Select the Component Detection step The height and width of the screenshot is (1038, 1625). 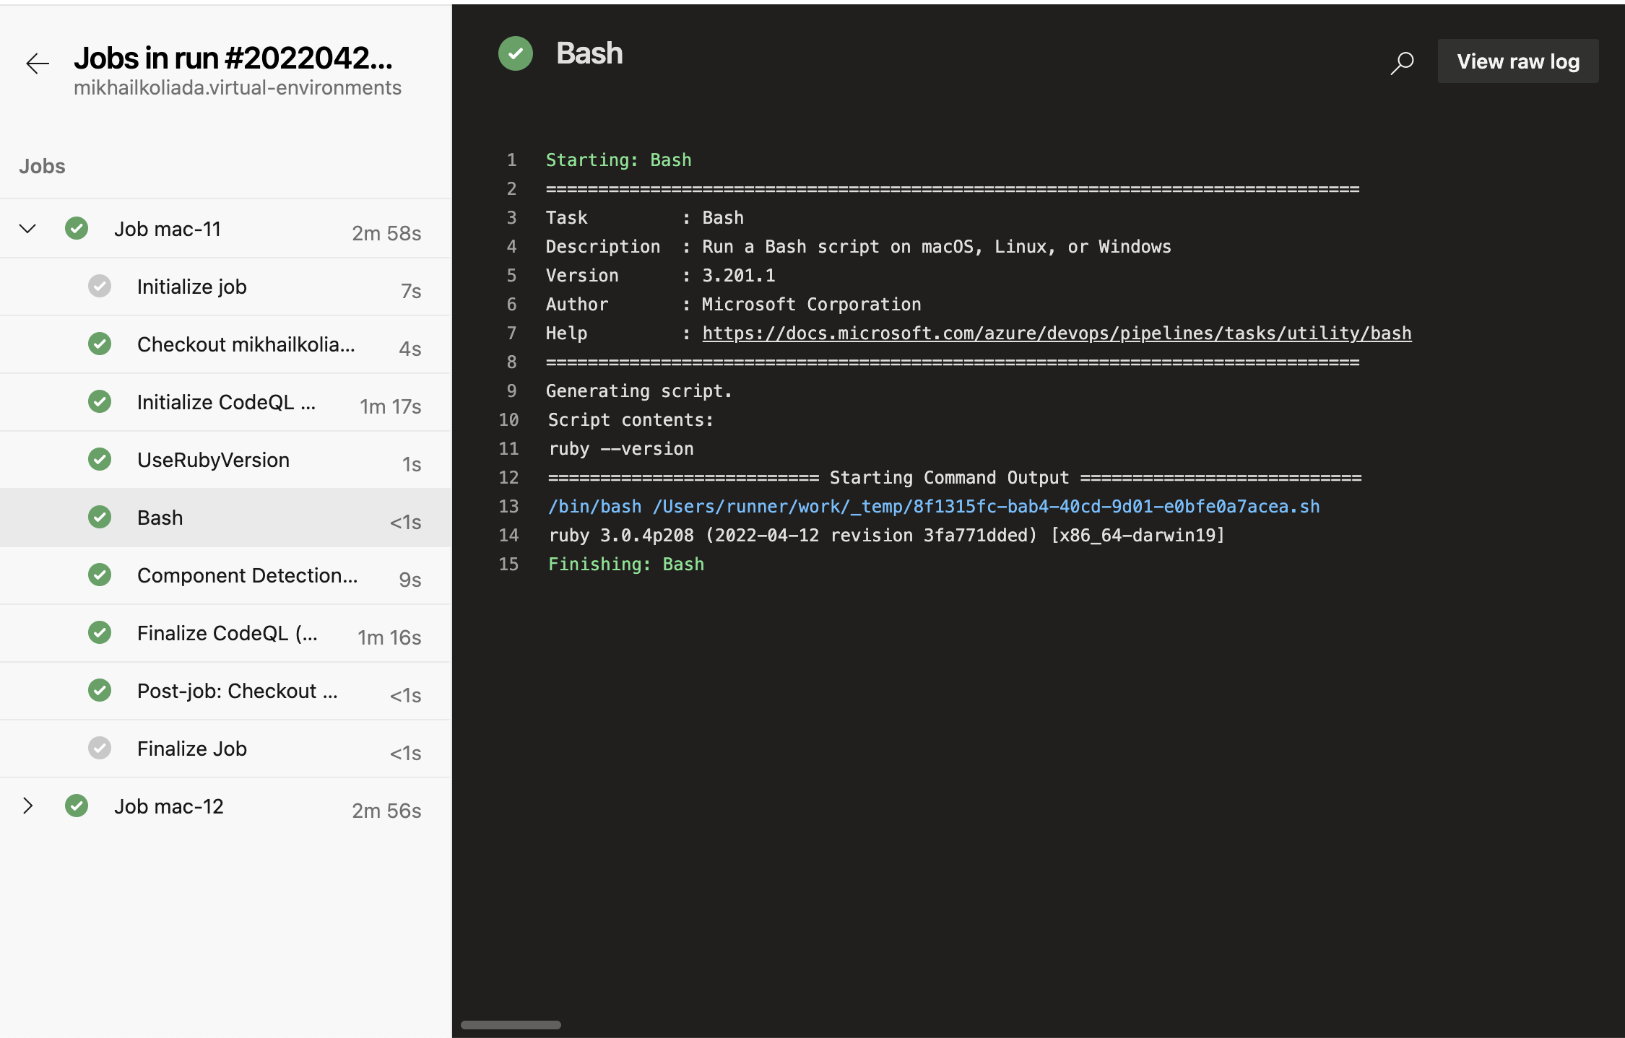(x=247, y=575)
